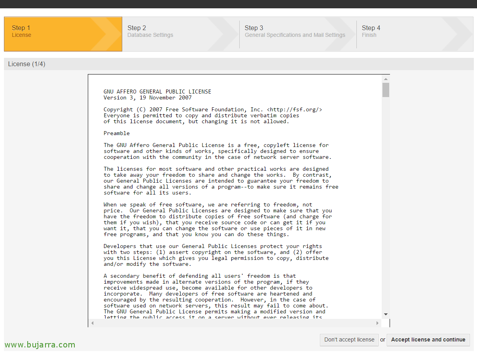Click the Version 3, 19 November 2007 line
477x353 pixels.
point(148,97)
